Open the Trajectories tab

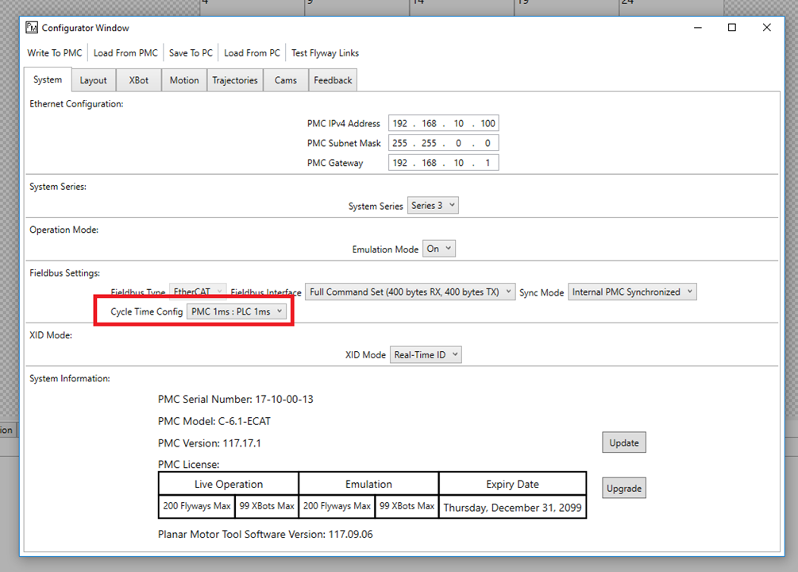click(x=235, y=80)
